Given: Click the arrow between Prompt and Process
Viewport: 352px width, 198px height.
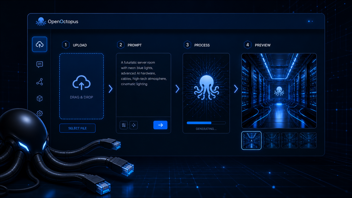Looking at the screenshot, I should coord(177,89).
